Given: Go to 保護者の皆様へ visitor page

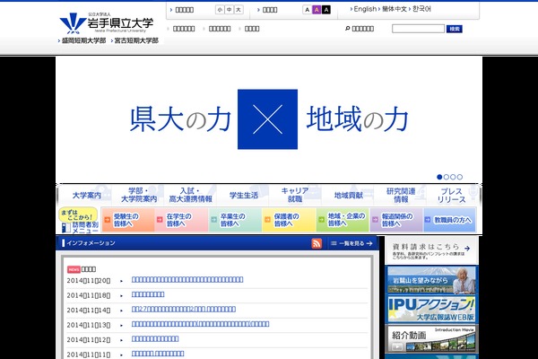Looking at the screenshot, I should [289, 220].
